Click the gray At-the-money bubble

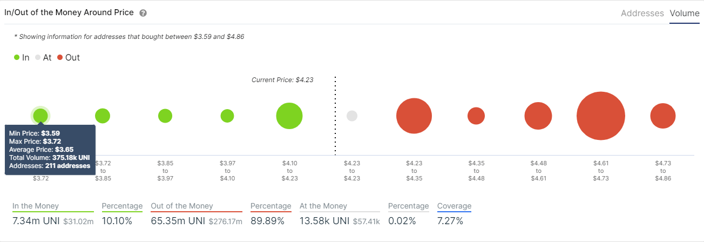click(352, 116)
